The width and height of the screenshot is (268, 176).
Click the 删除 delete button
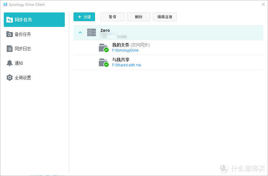139,17
